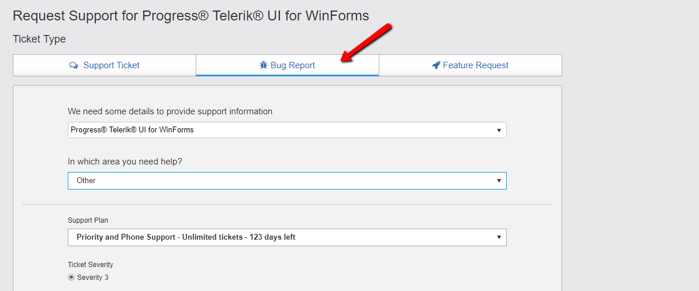Click the 'We need some details' prompt text
This screenshot has width=699, height=291.
point(170,111)
